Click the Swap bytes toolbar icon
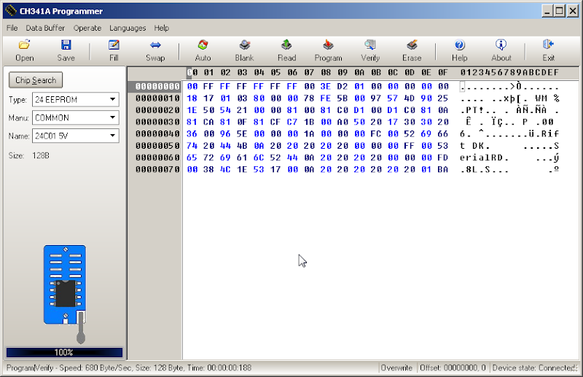 pos(155,50)
